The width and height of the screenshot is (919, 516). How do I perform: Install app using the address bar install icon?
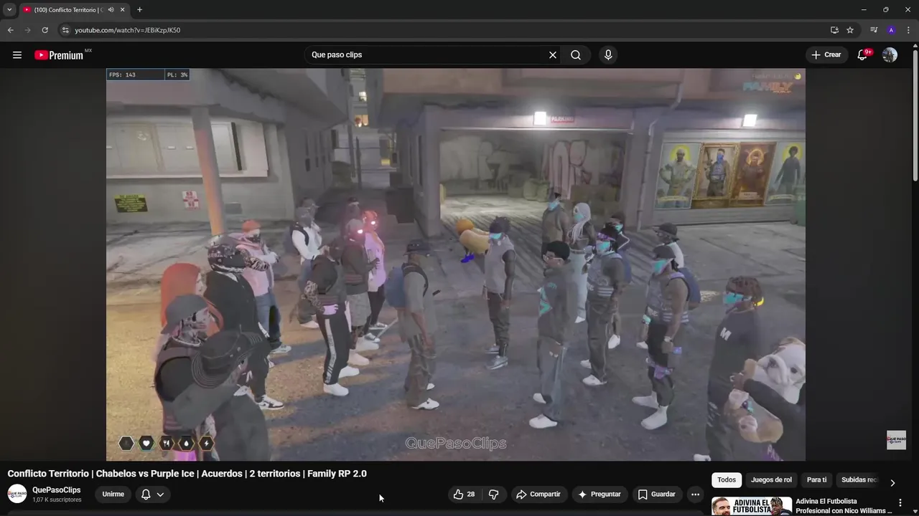[834, 30]
